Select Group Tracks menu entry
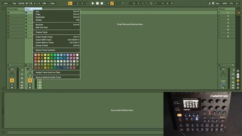242x136 pixels. click(x=56, y=45)
